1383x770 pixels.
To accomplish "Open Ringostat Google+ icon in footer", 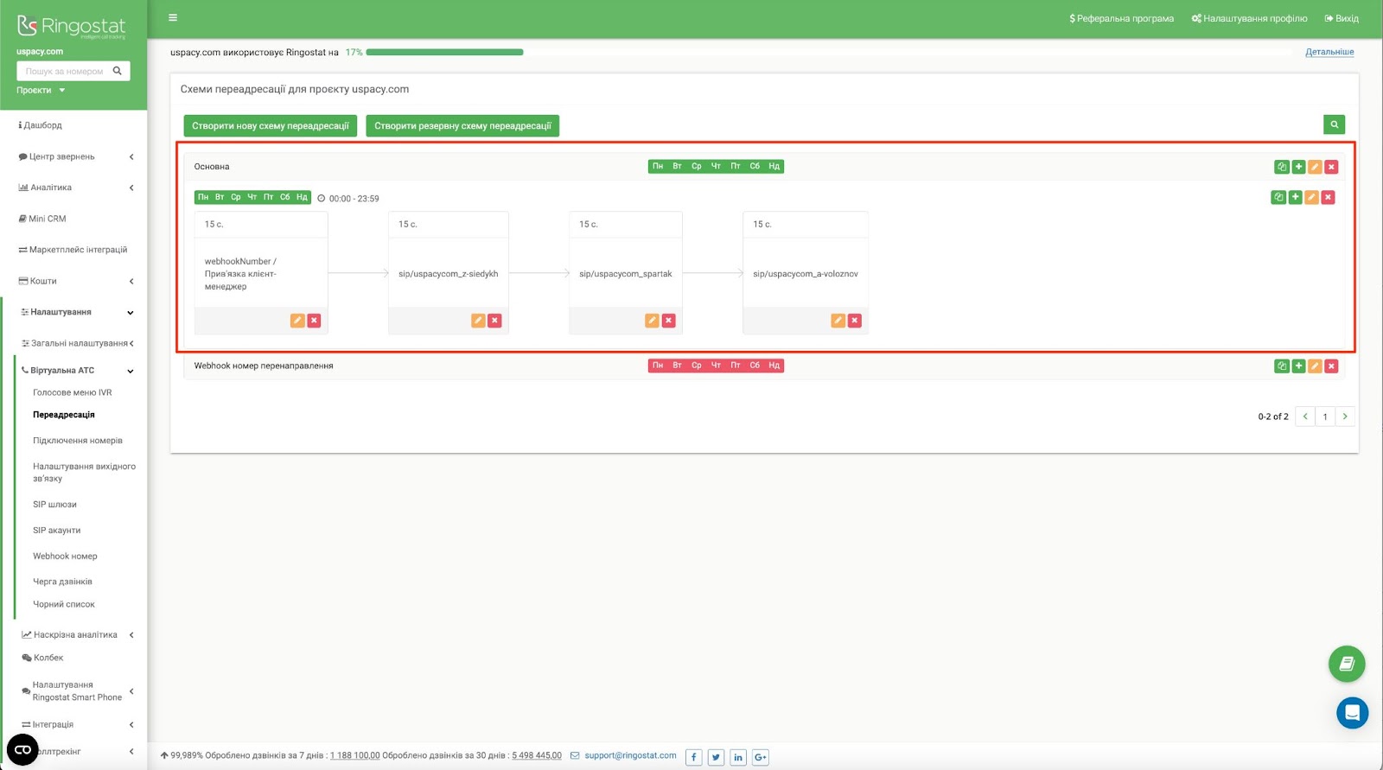I will pos(761,757).
